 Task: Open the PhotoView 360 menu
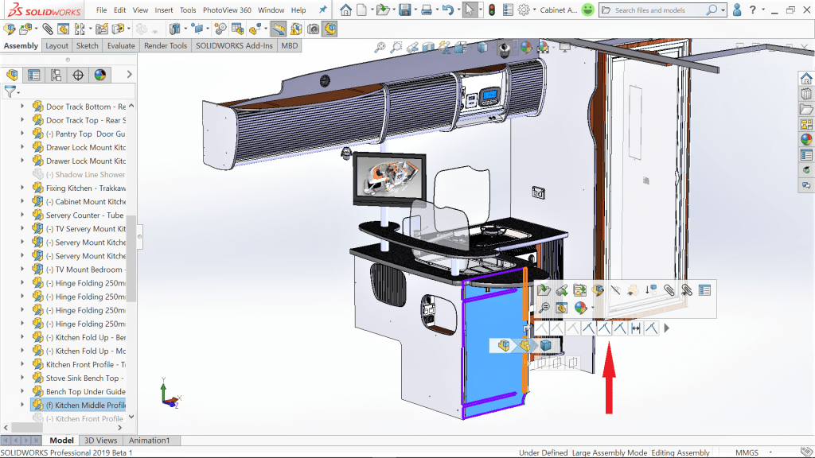(x=227, y=10)
